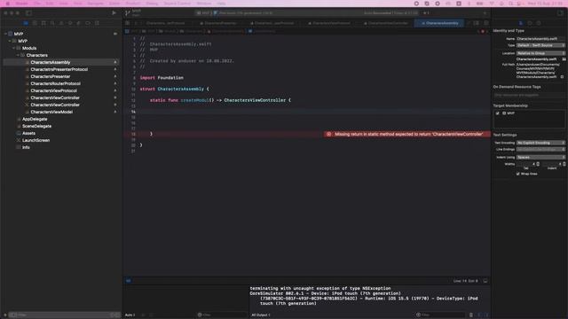Click the macOS menu bar date and time
Screen dimensions: 568x319
545,4
